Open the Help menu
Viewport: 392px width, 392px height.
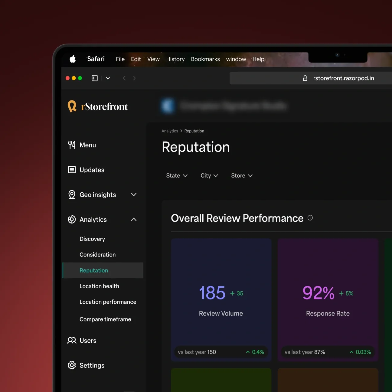(258, 59)
